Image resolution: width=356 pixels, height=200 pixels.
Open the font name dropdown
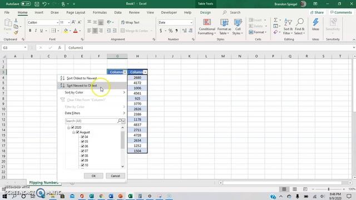[57, 22]
